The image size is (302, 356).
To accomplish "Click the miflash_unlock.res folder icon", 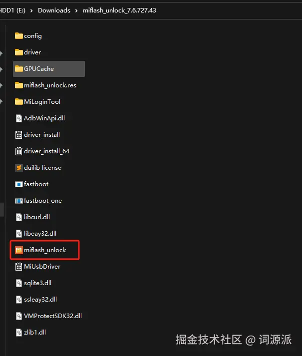I will pyautogui.click(x=19, y=85).
